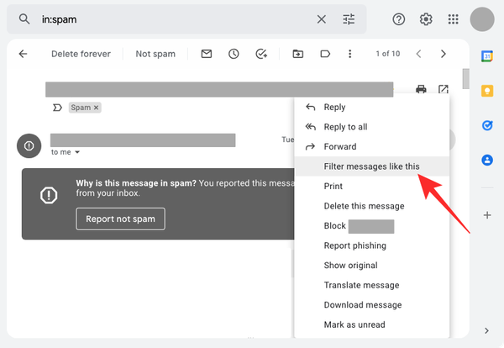Choose Download message
This screenshot has height=348, width=504.
371,305
